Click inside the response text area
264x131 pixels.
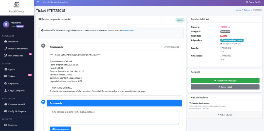point(114,117)
